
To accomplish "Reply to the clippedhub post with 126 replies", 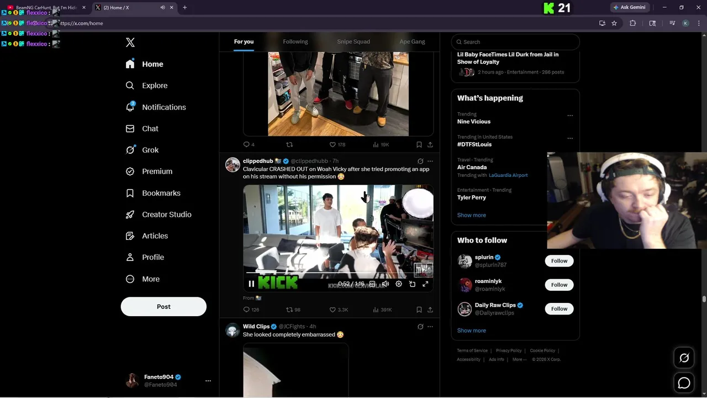I will pyautogui.click(x=251, y=310).
